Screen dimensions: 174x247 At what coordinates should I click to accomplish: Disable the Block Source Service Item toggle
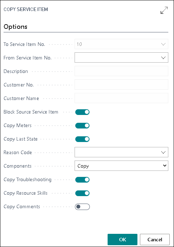82,112
